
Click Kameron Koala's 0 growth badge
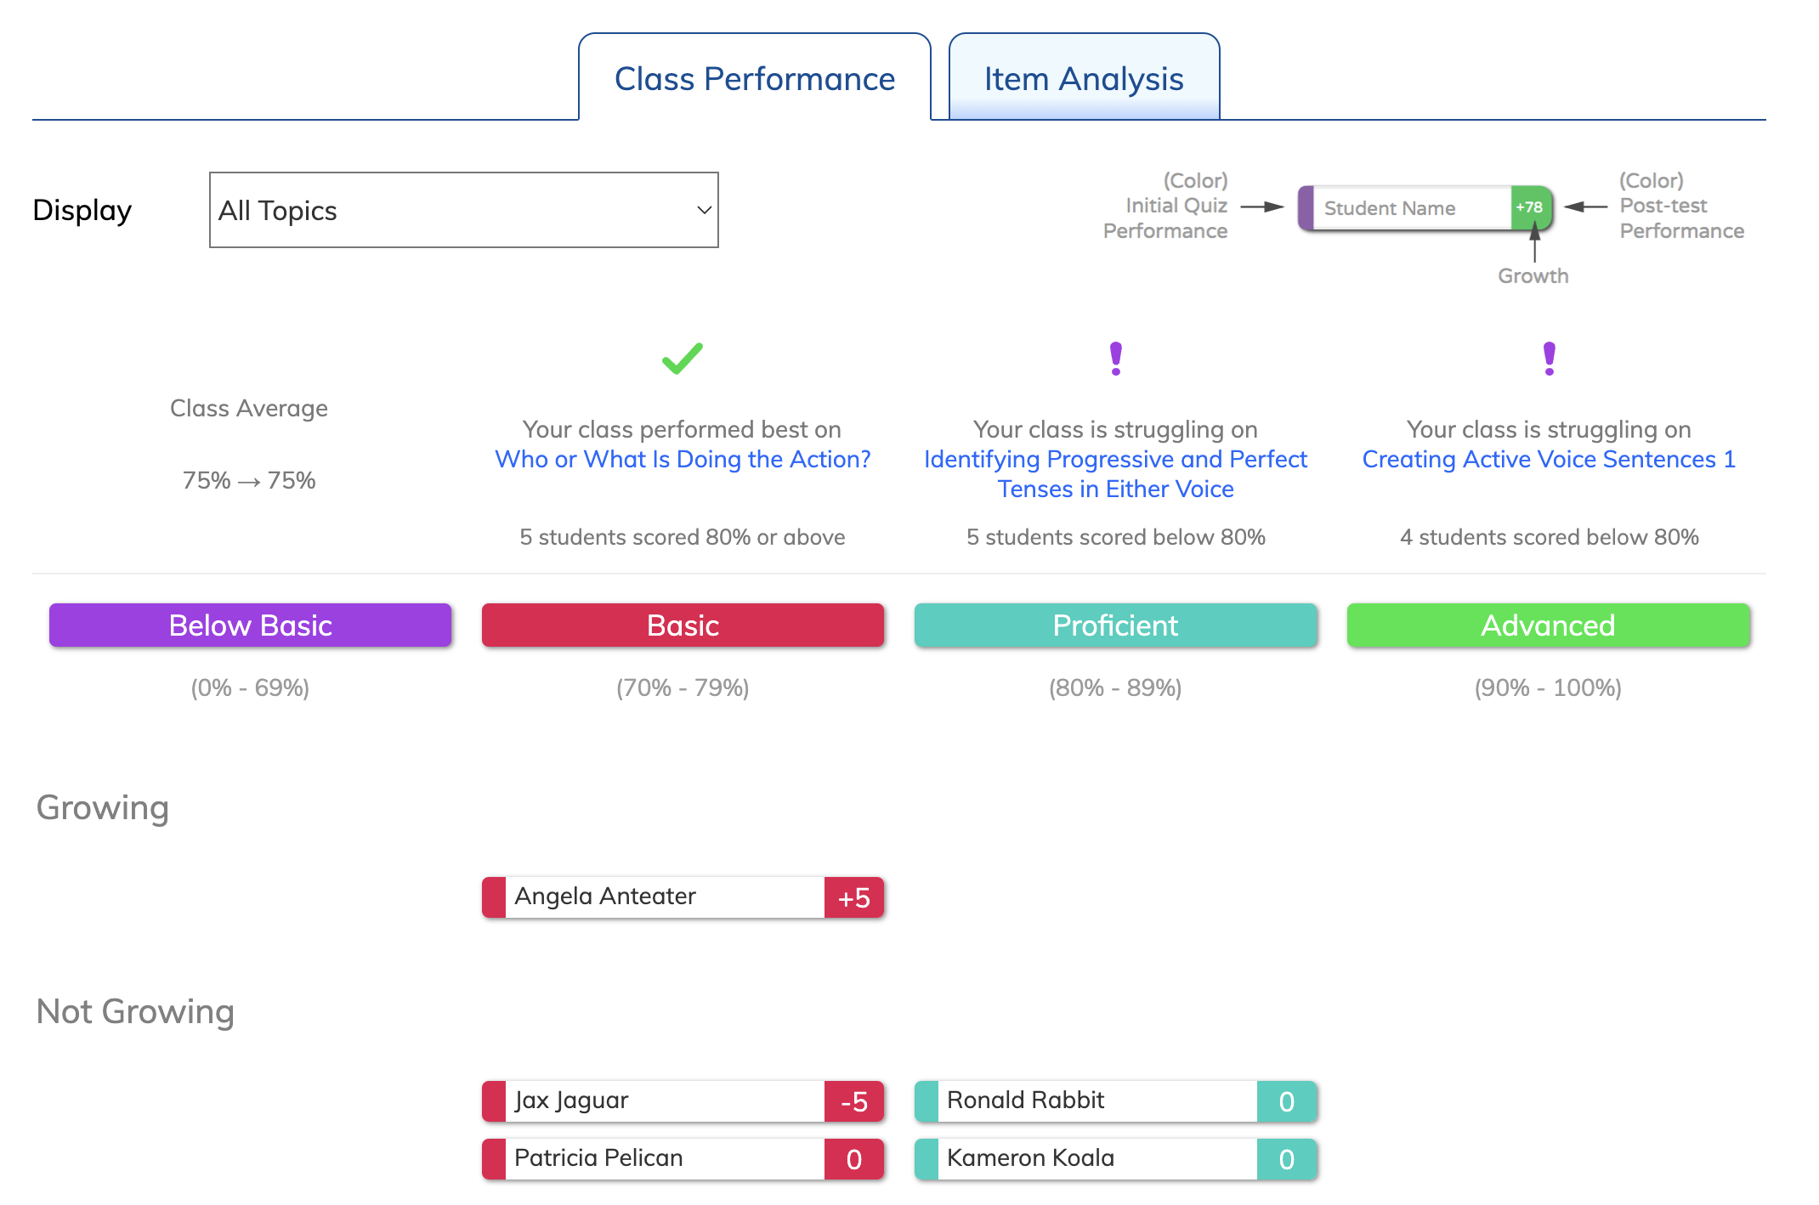click(x=1287, y=1159)
